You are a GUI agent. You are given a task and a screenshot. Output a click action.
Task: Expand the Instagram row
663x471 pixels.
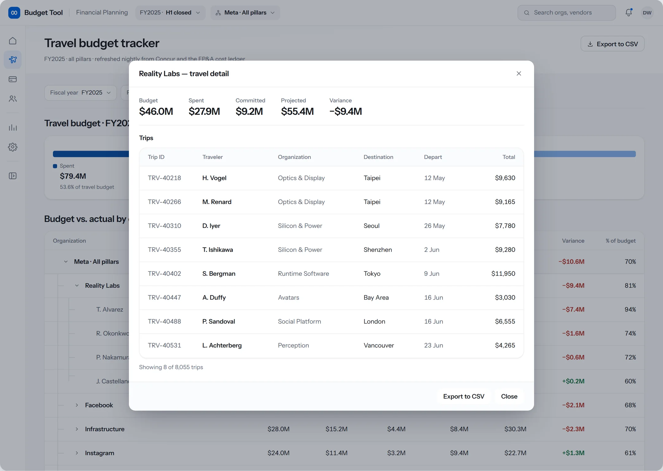coord(77,453)
